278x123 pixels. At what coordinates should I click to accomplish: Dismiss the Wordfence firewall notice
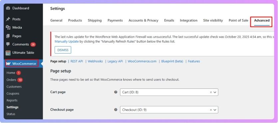(63, 50)
